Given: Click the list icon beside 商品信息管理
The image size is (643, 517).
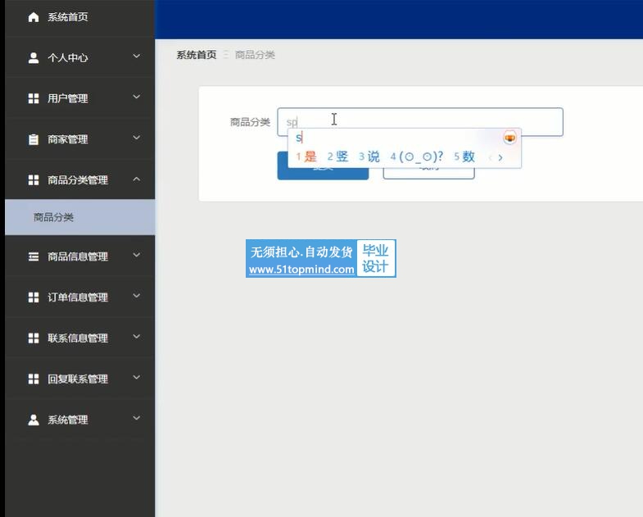Looking at the screenshot, I should [34, 256].
